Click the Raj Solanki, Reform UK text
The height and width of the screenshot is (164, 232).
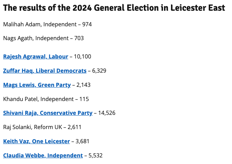click(33, 127)
